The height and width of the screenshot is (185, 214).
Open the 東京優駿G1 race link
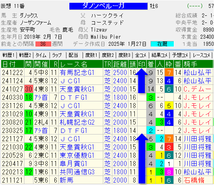click(x=77, y=155)
